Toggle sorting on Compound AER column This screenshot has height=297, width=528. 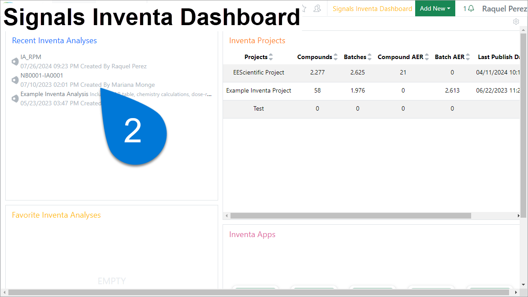click(x=426, y=56)
